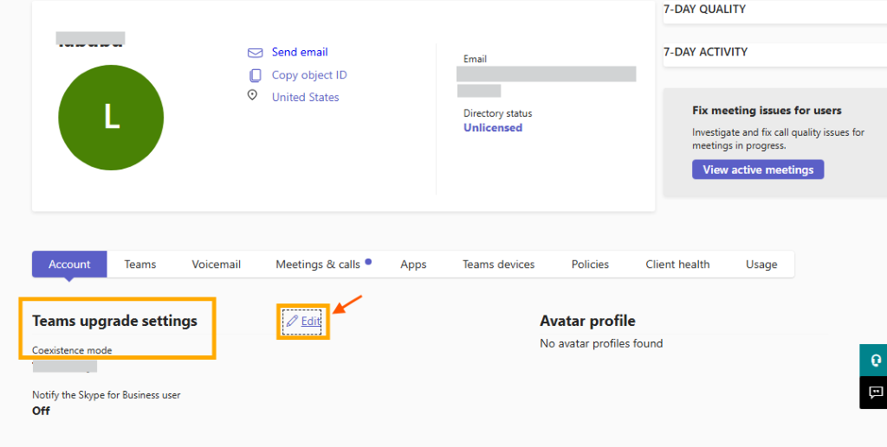Click the location pin icon

pos(252,95)
